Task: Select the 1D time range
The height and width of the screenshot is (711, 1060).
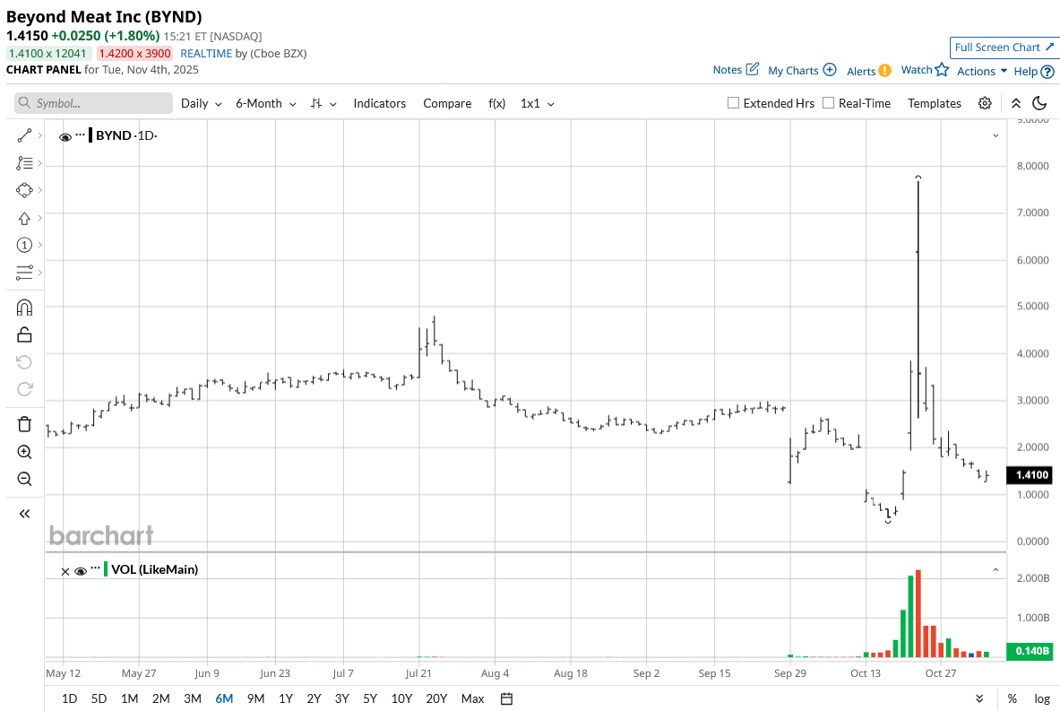Action: click(x=69, y=698)
